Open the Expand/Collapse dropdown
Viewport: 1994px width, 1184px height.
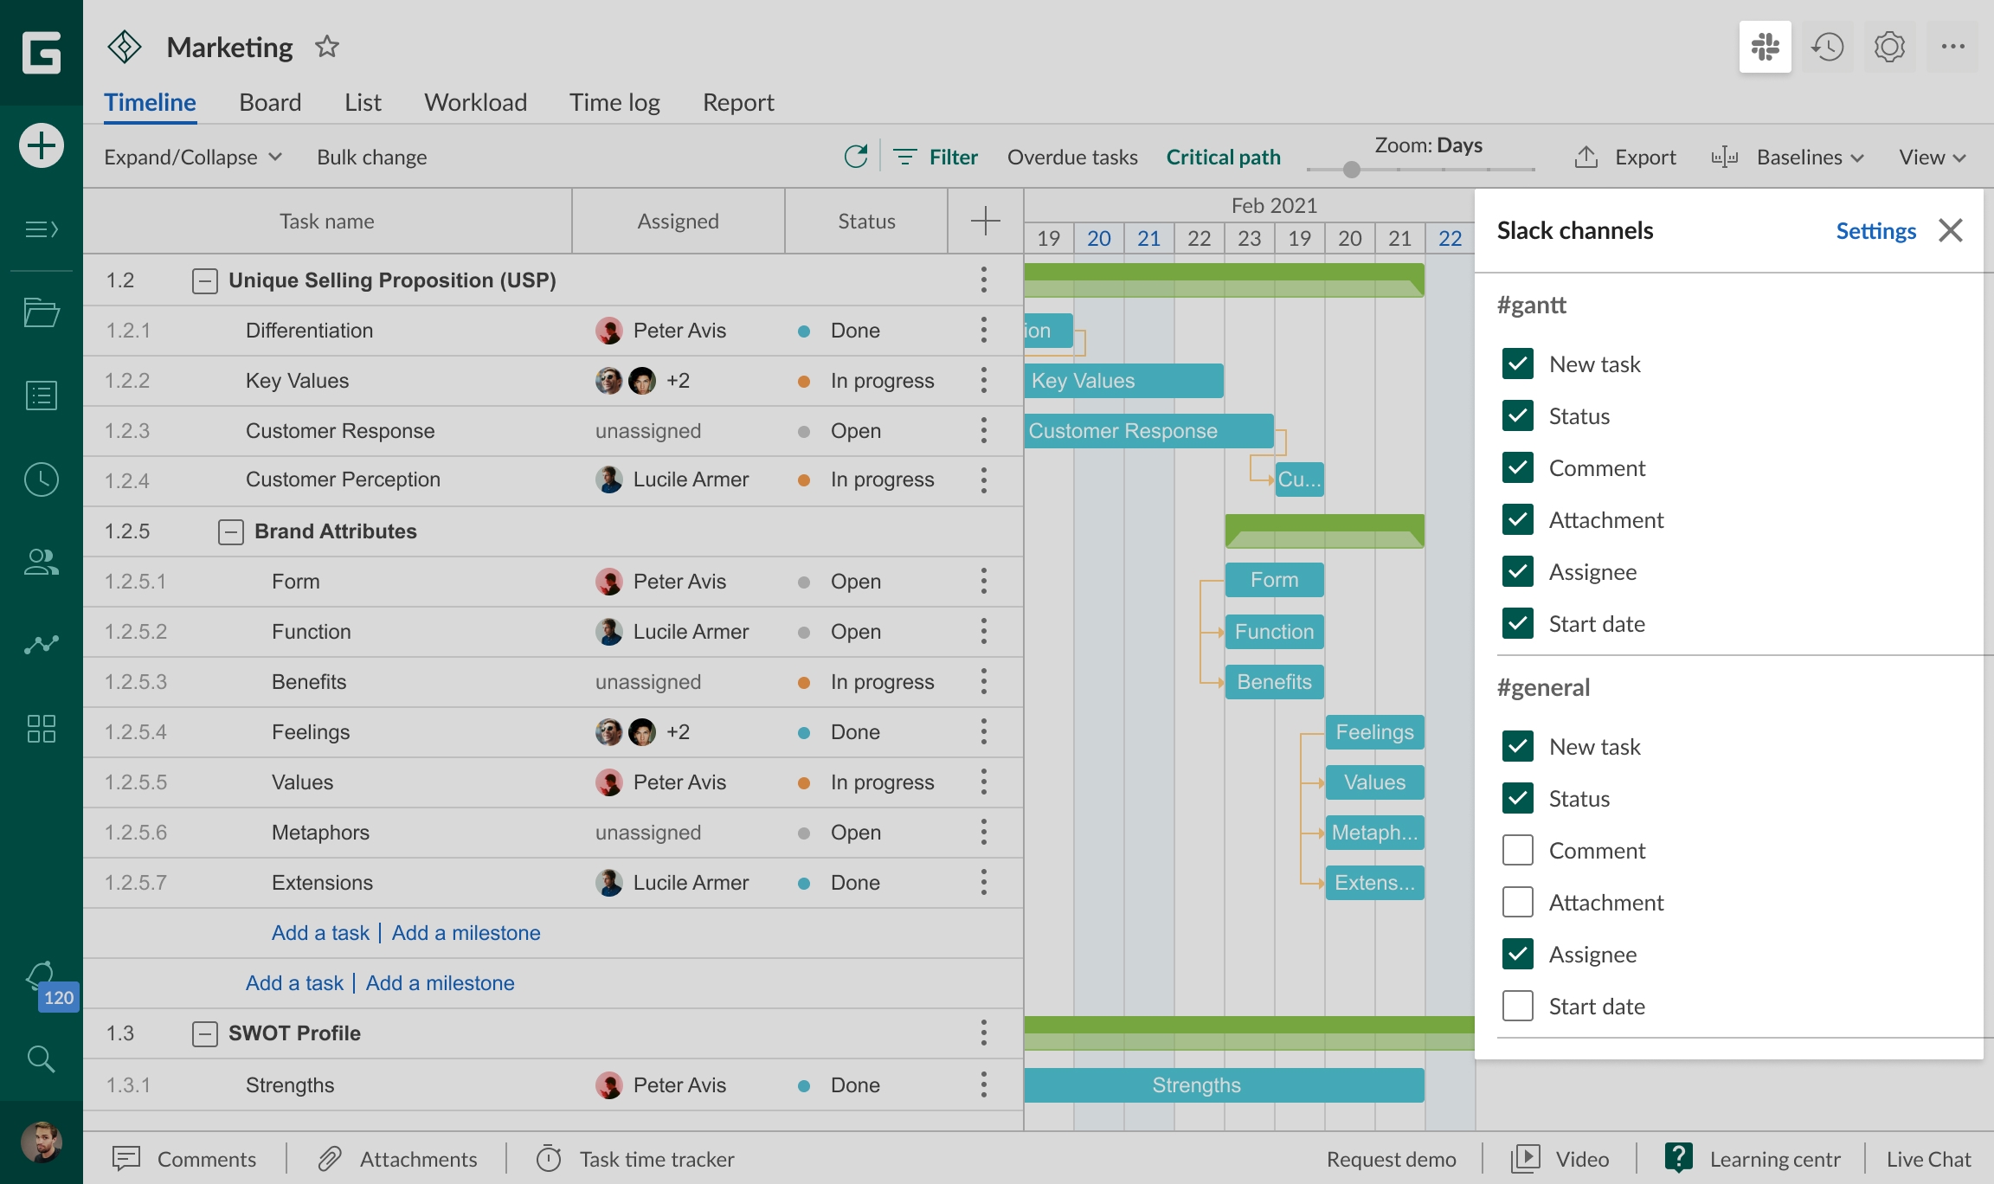click(x=192, y=157)
